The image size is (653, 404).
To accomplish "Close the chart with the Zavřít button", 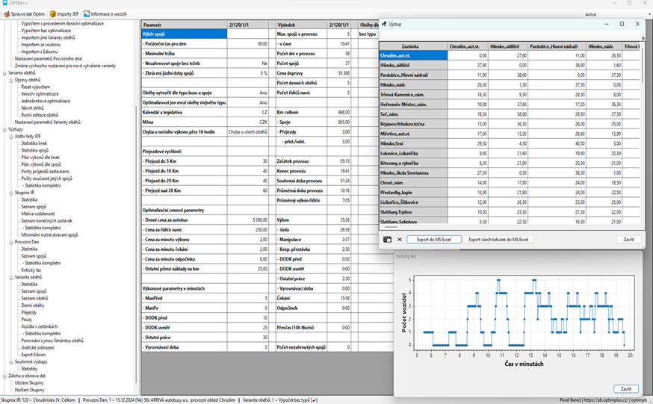I will pyautogui.click(x=625, y=388).
